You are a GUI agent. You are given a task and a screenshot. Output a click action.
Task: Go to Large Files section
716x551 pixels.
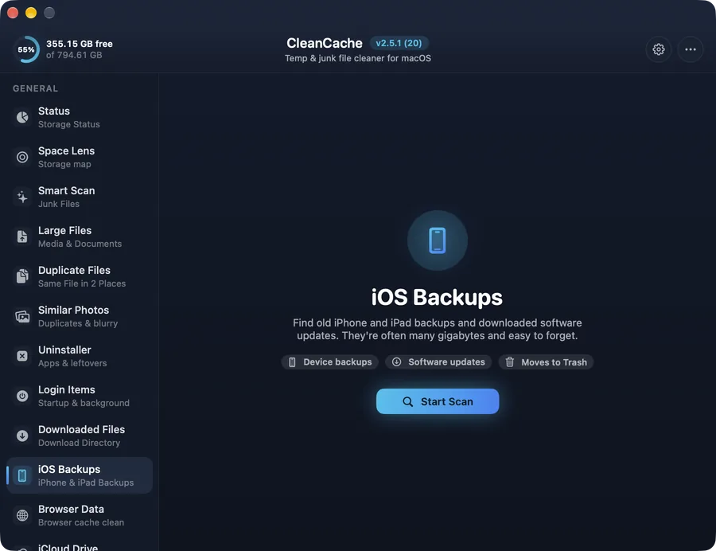(x=80, y=236)
